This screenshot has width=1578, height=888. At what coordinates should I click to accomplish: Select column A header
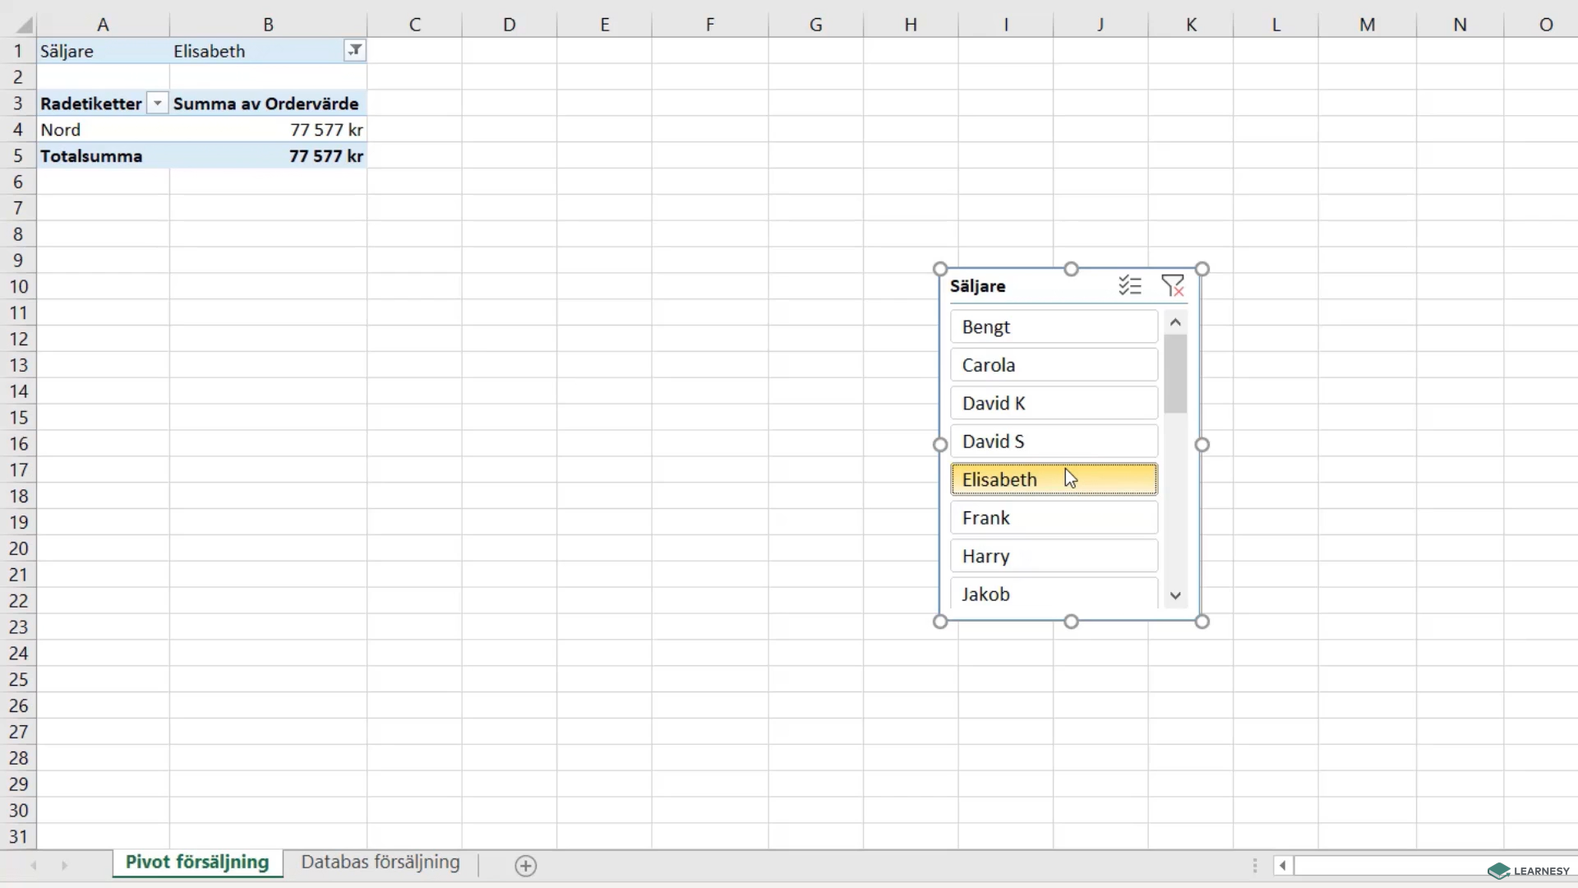pyautogui.click(x=104, y=25)
